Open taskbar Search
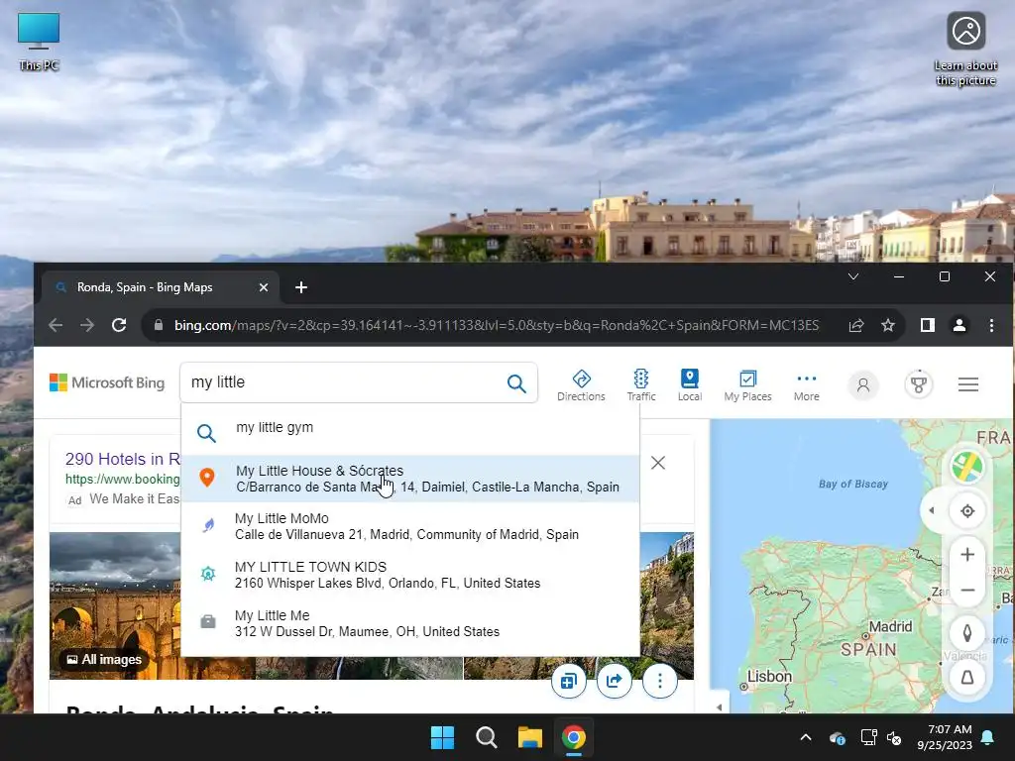The image size is (1015, 761). coord(486,737)
